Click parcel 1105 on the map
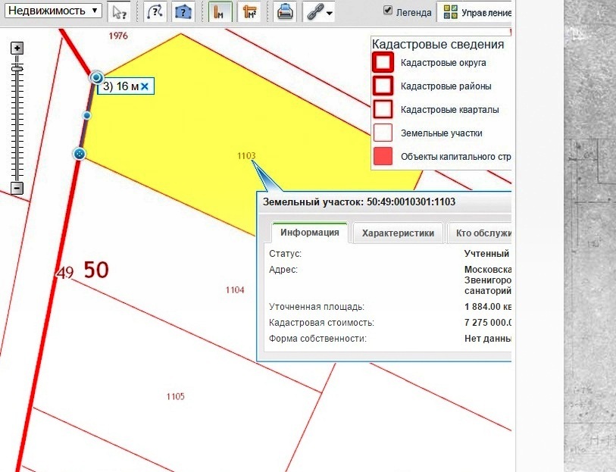 tap(175, 396)
